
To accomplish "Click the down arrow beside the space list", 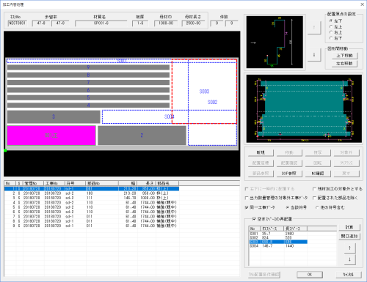I will [349, 259].
